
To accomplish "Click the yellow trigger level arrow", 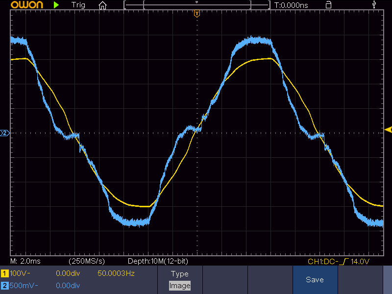I will [x=388, y=129].
